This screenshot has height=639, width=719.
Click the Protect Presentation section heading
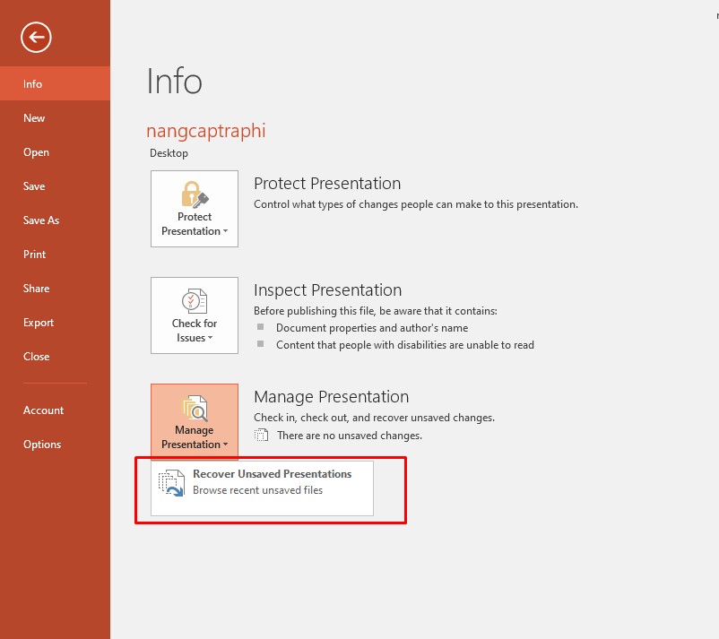pyautogui.click(x=327, y=184)
